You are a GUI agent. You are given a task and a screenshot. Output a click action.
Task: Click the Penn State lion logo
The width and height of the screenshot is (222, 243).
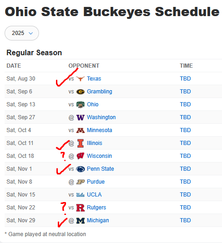pyautogui.click(x=80, y=169)
